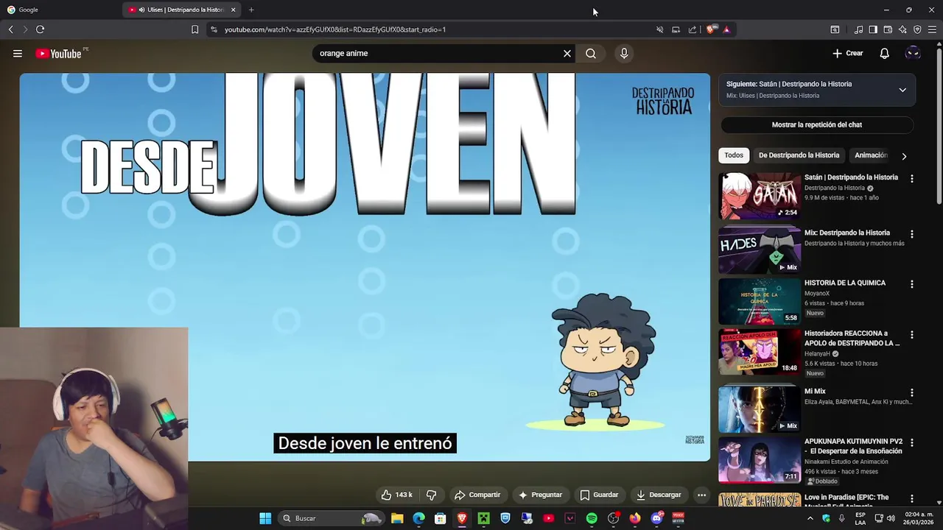Screen dimensions: 943x530
Task: Go to Destripando la Historia channel name
Action: (x=835, y=188)
